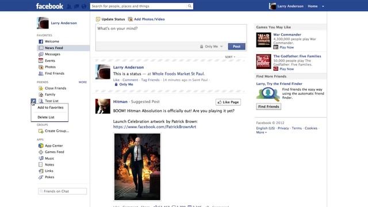Open Notes in the Apps section
The height and width of the screenshot is (207, 368).
pos(49,165)
